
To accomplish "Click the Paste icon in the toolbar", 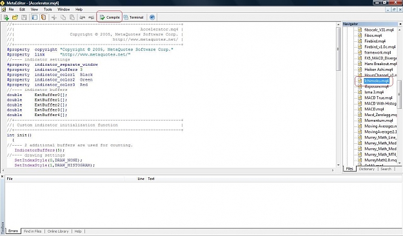I will coord(72,17).
